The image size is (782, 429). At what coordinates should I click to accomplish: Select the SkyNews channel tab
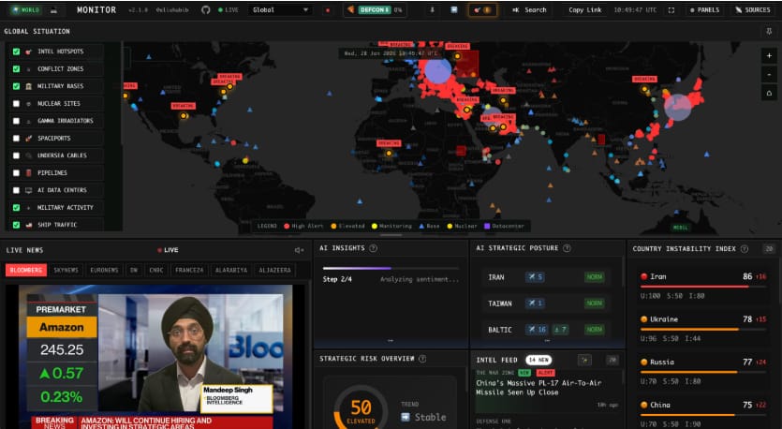click(x=66, y=270)
